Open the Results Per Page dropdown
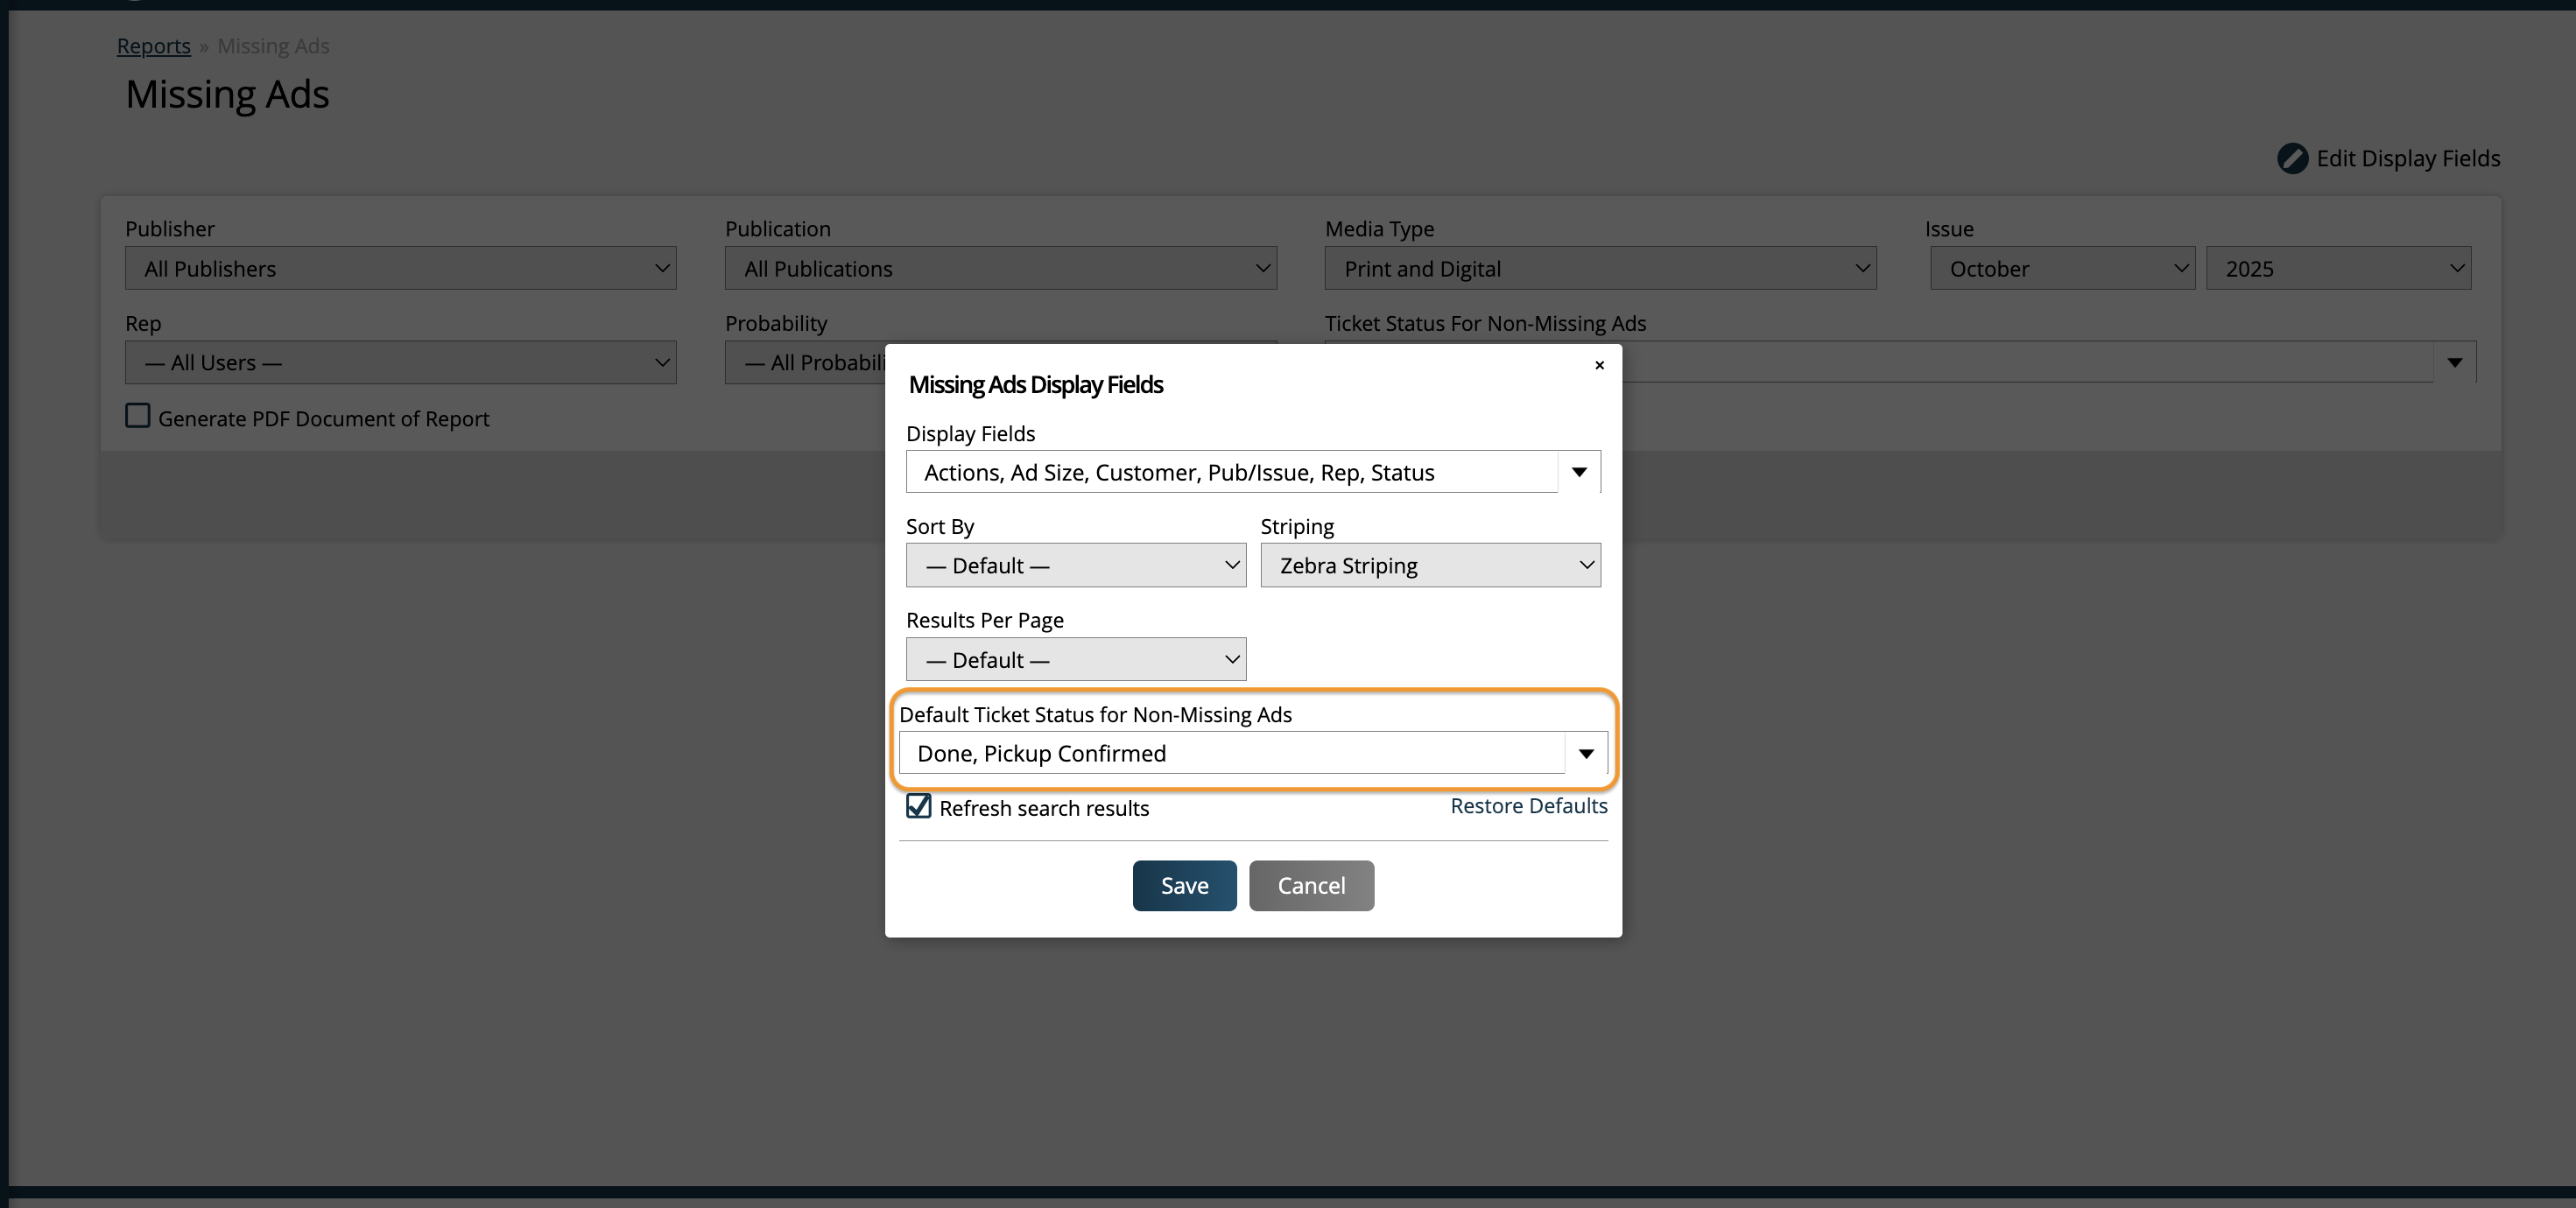Image resolution: width=2576 pixels, height=1208 pixels. coord(1075,659)
